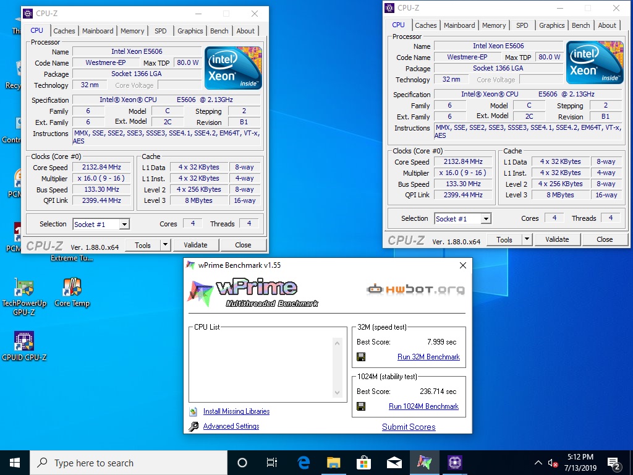Open Install Missing Libraries link
The image size is (633, 475).
coord(237,411)
